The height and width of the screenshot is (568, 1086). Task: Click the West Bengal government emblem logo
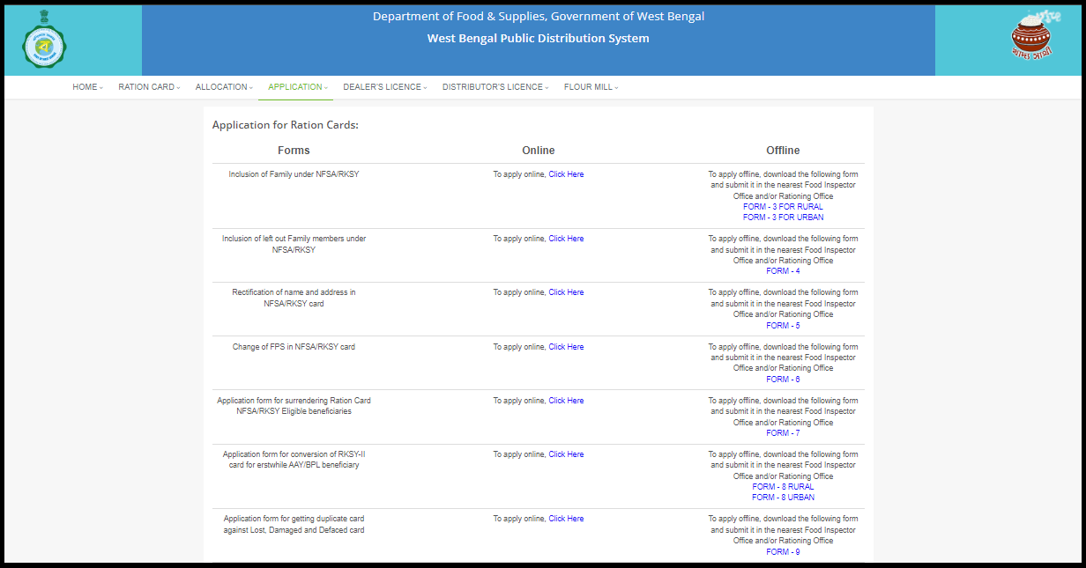tap(45, 40)
